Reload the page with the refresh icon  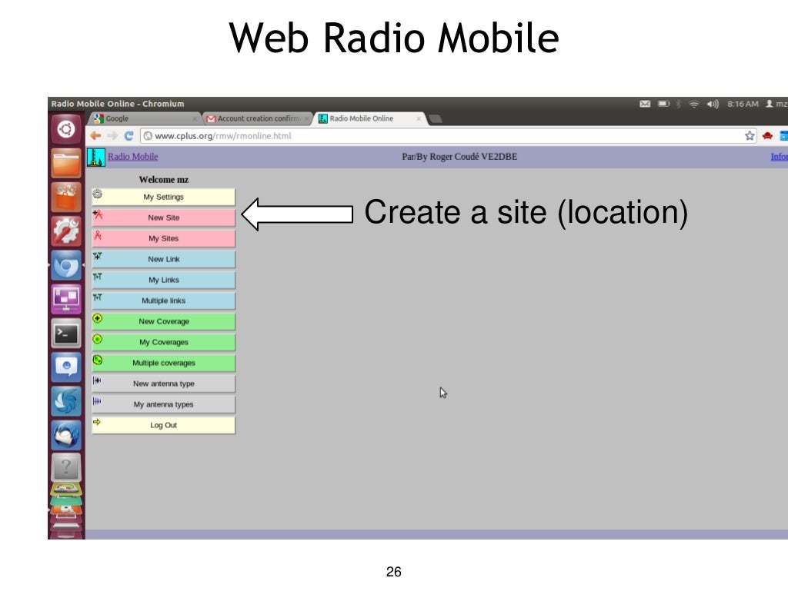129,135
